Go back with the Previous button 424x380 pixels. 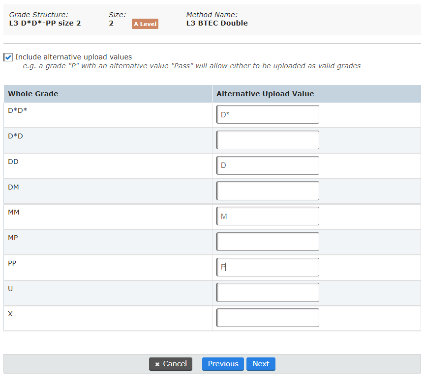pos(223,364)
